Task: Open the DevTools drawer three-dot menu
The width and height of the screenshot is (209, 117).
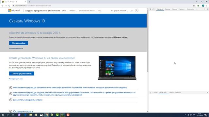Action: (x=151, y=93)
